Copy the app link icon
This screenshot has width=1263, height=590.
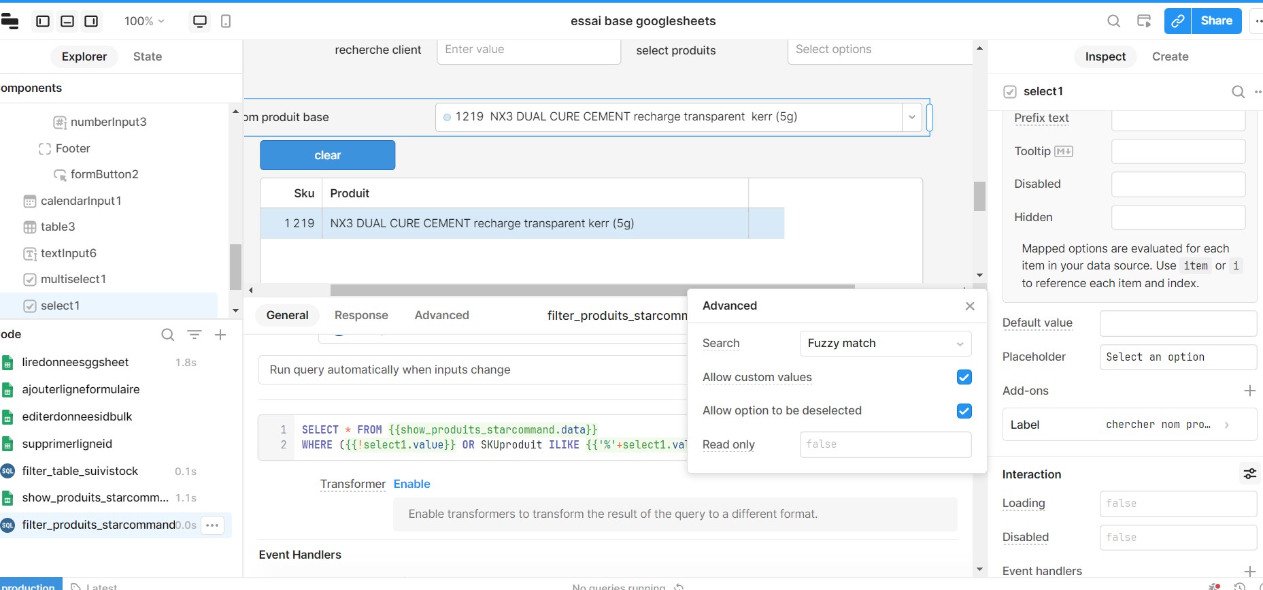[1178, 21]
